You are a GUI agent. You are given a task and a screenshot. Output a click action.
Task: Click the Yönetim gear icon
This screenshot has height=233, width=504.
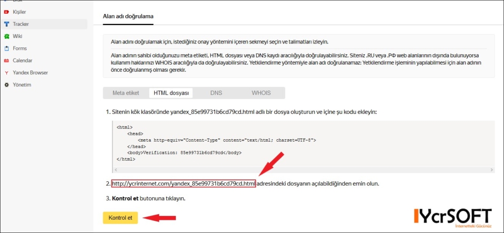(x=6, y=85)
